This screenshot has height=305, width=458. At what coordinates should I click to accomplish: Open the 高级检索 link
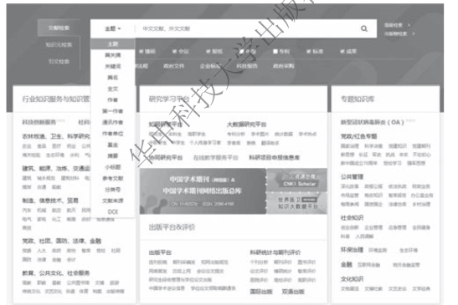[394, 25]
